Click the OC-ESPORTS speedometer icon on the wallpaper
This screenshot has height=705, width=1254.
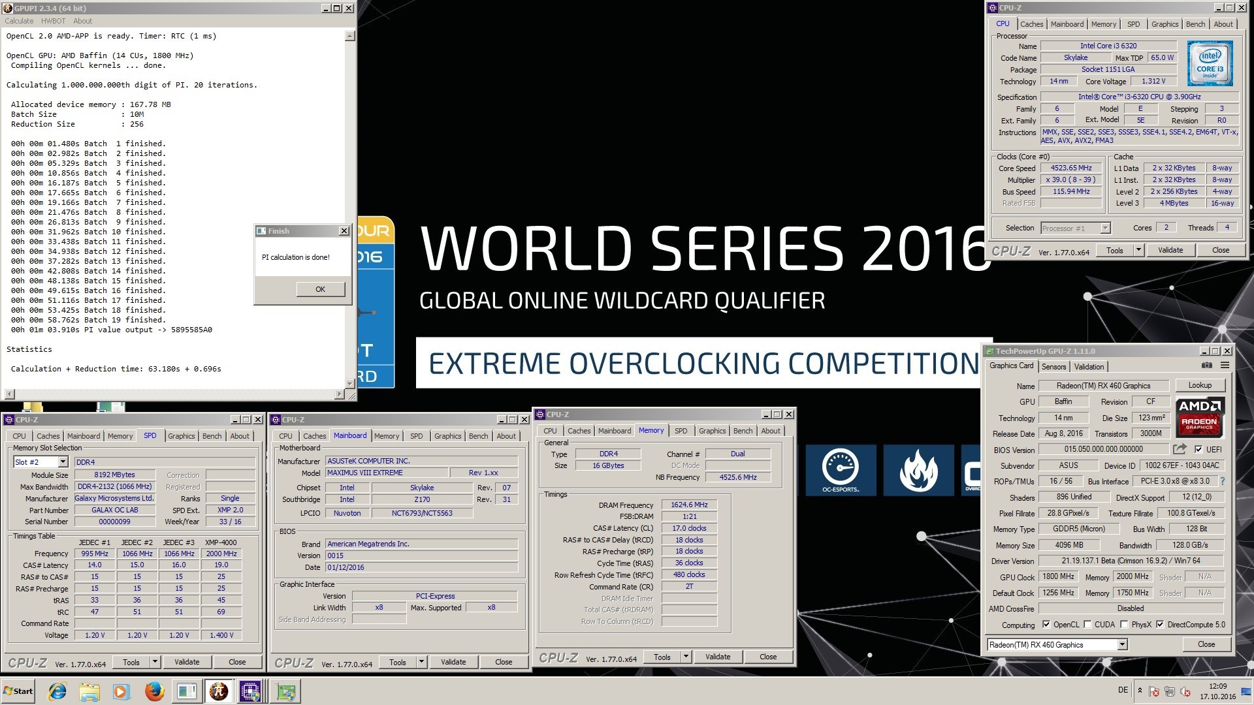[841, 471]
